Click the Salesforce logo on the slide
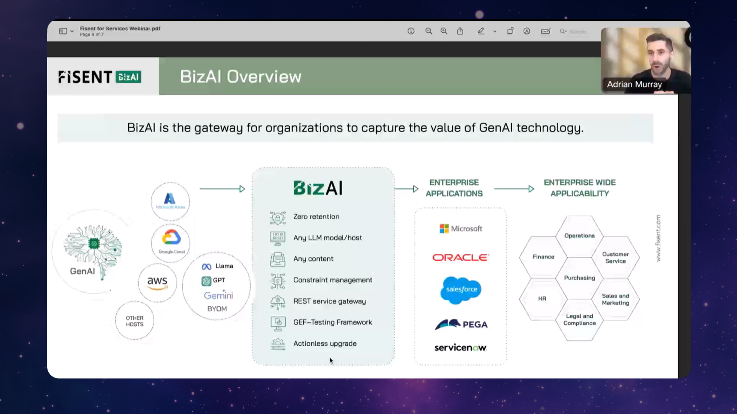737x414 pixels. pyautogui.click(x=461, y=290)
